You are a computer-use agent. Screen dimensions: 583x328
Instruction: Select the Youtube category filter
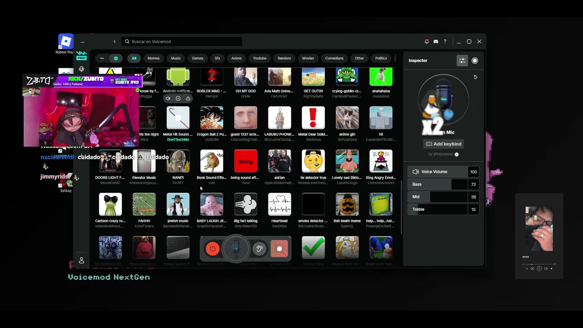click(260, 58)
